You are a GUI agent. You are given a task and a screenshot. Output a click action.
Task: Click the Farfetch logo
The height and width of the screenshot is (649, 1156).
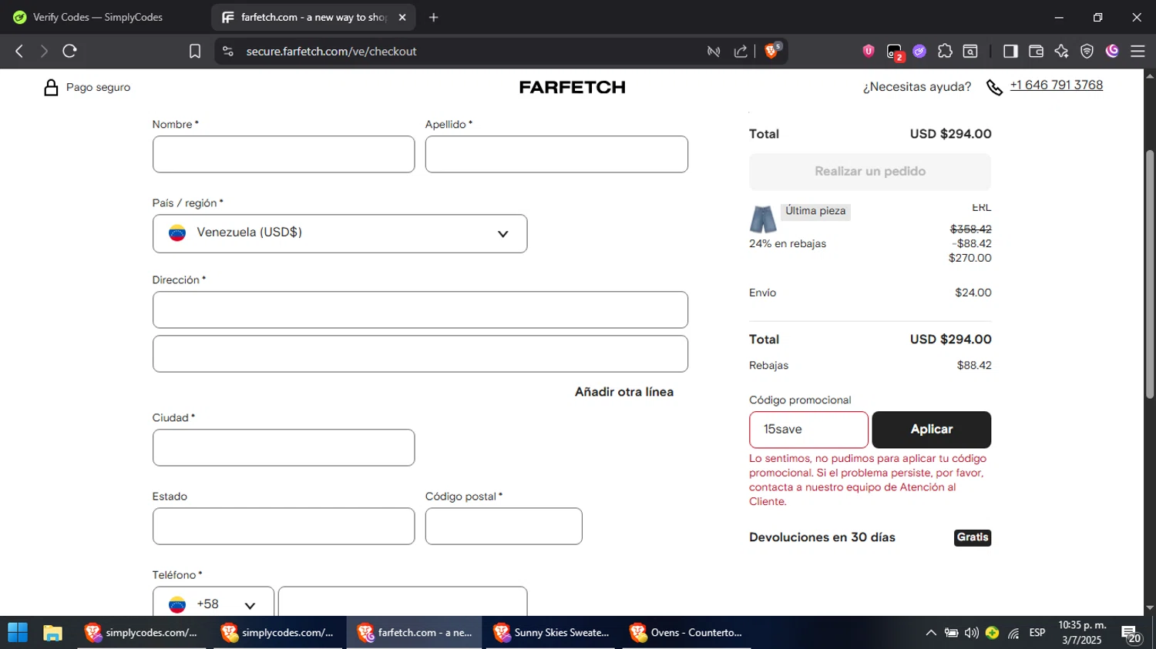coord(572,87)
